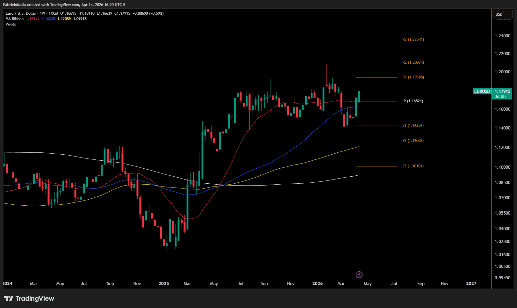The height and width of the screenshot is (308, 517).
Task: Click the S2 (1.12668) pivot label
Action: point(413,141)
